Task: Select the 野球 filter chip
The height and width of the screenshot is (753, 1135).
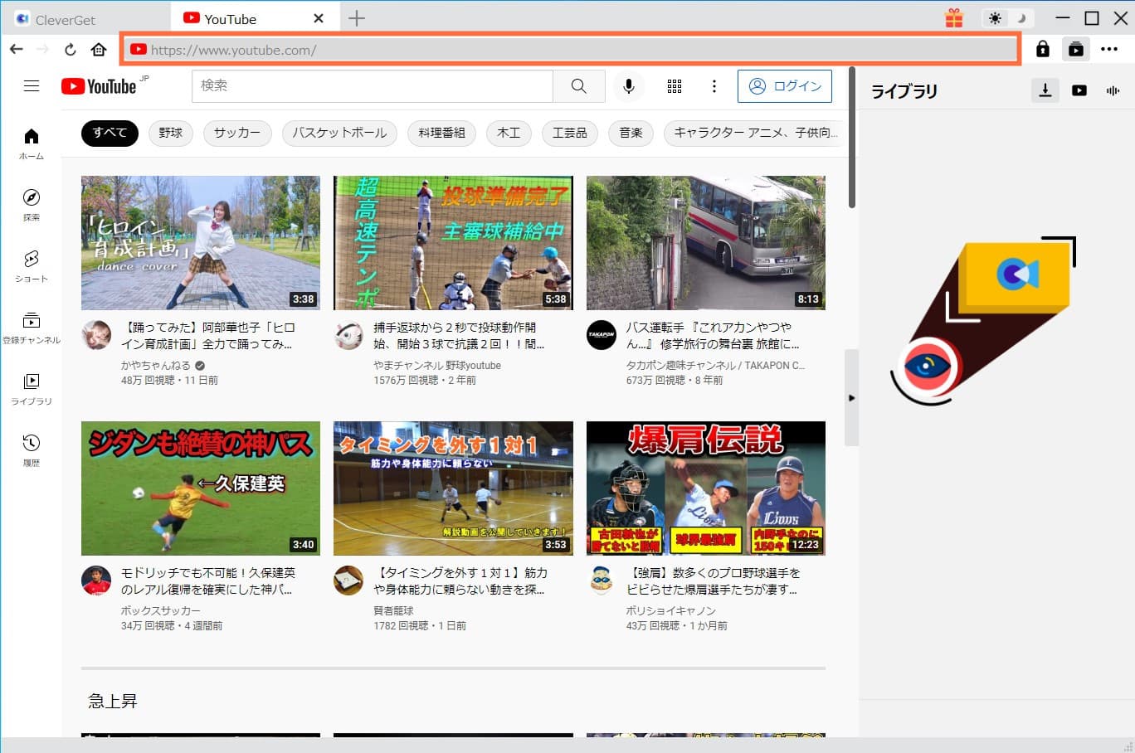Action: 170,133
